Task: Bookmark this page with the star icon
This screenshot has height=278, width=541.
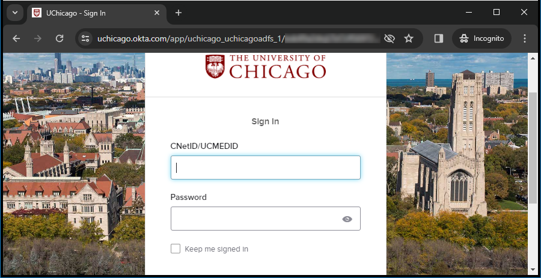Action: 409,38
